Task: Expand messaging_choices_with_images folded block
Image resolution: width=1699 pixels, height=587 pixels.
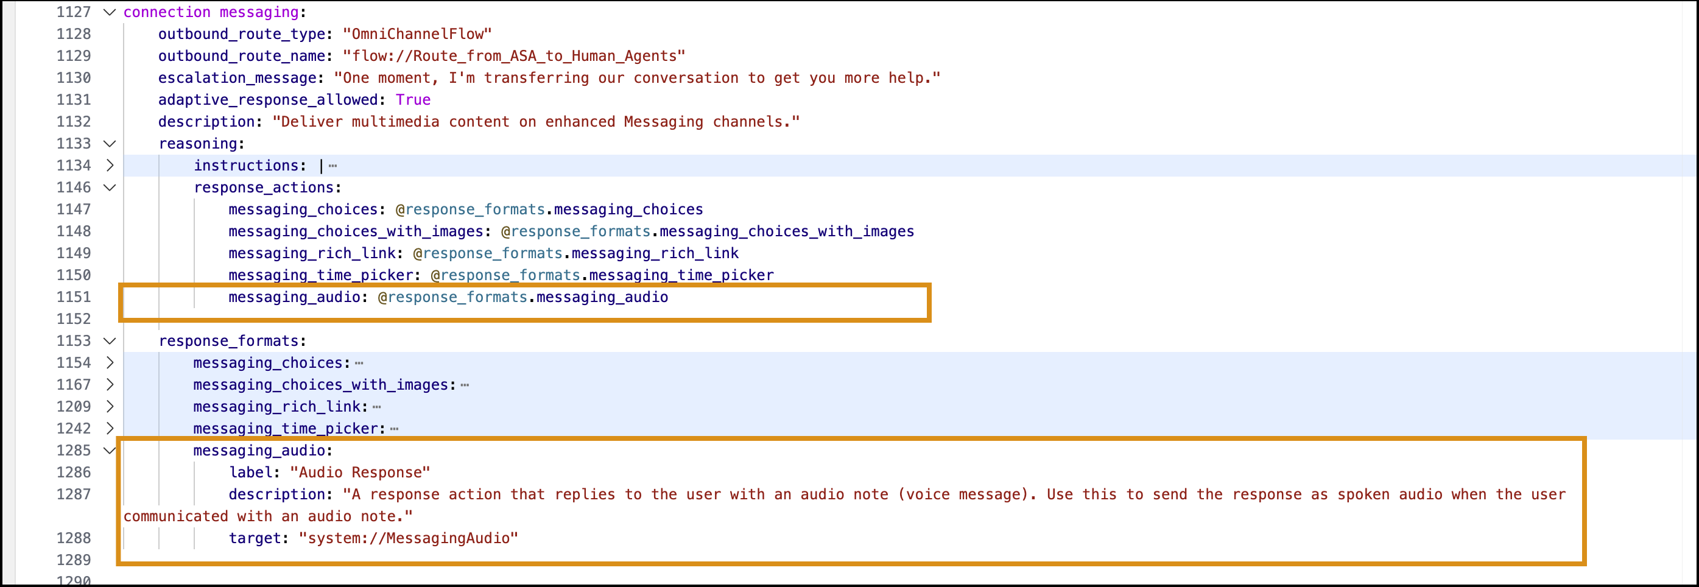Action: (x=110, y=384)
